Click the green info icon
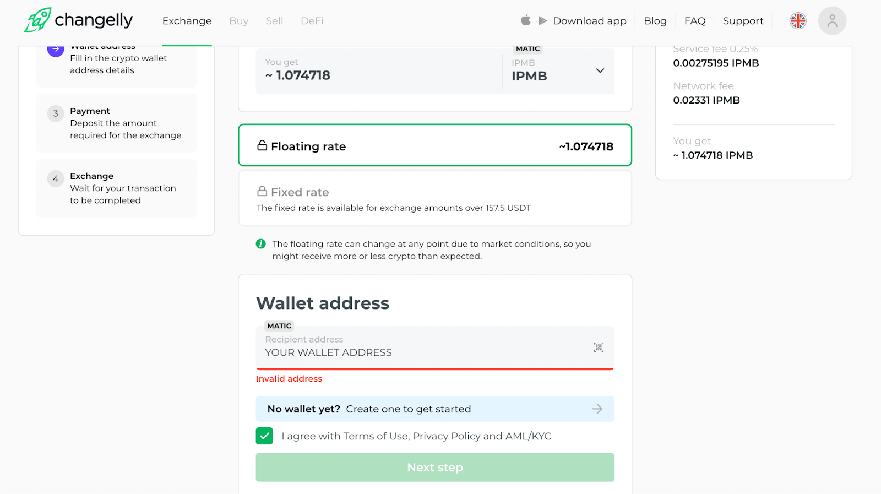Screen dimensions: 881x494 [x=261, y=244]
